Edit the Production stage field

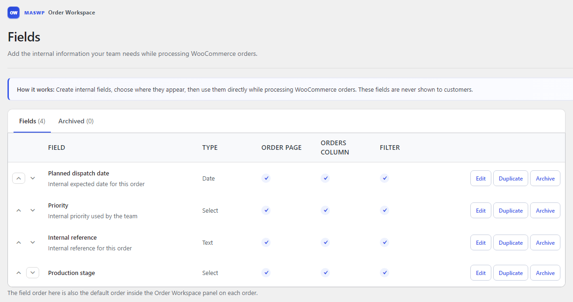(481, 273)
